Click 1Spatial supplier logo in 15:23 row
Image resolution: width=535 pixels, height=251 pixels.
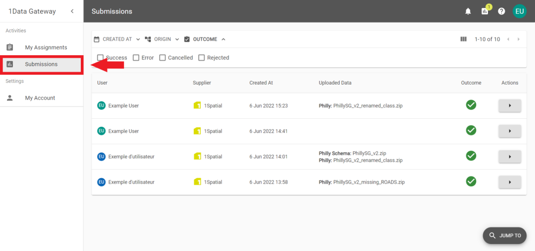tap(197, 105)
